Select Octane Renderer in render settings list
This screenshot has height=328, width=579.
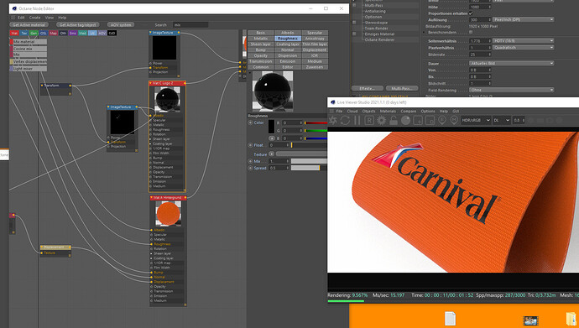[x=379, y=39]
